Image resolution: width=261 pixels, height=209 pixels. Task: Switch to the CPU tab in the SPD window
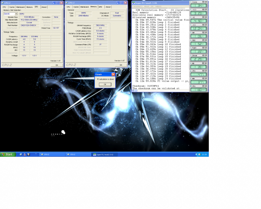click(x=4, y=7)
